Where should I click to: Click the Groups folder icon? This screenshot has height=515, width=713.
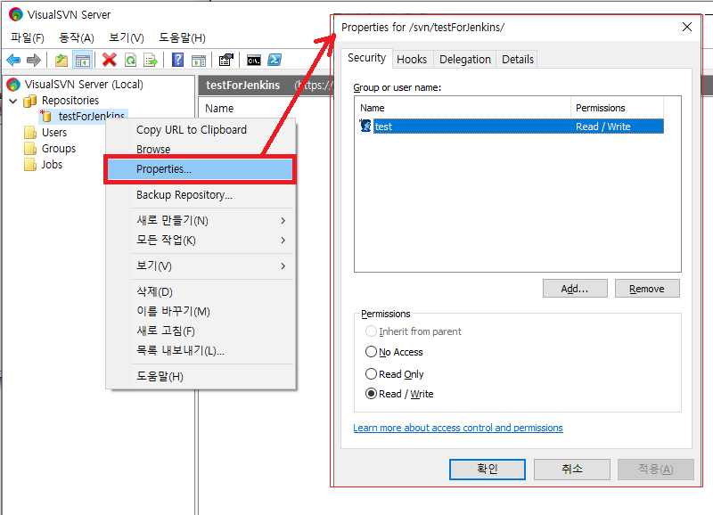(x=30, y=149)
